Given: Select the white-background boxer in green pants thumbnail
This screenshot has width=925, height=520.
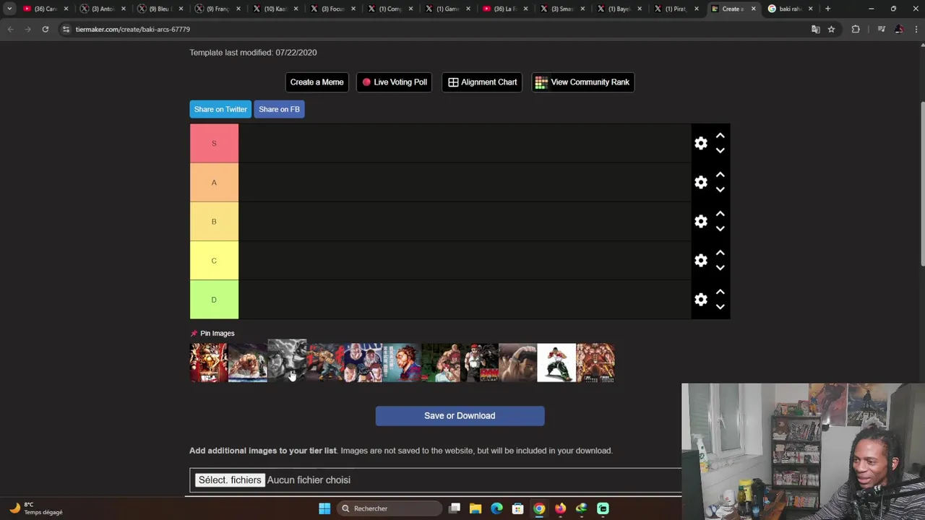Looking at the screenshot, I should (x=556, y=363).
